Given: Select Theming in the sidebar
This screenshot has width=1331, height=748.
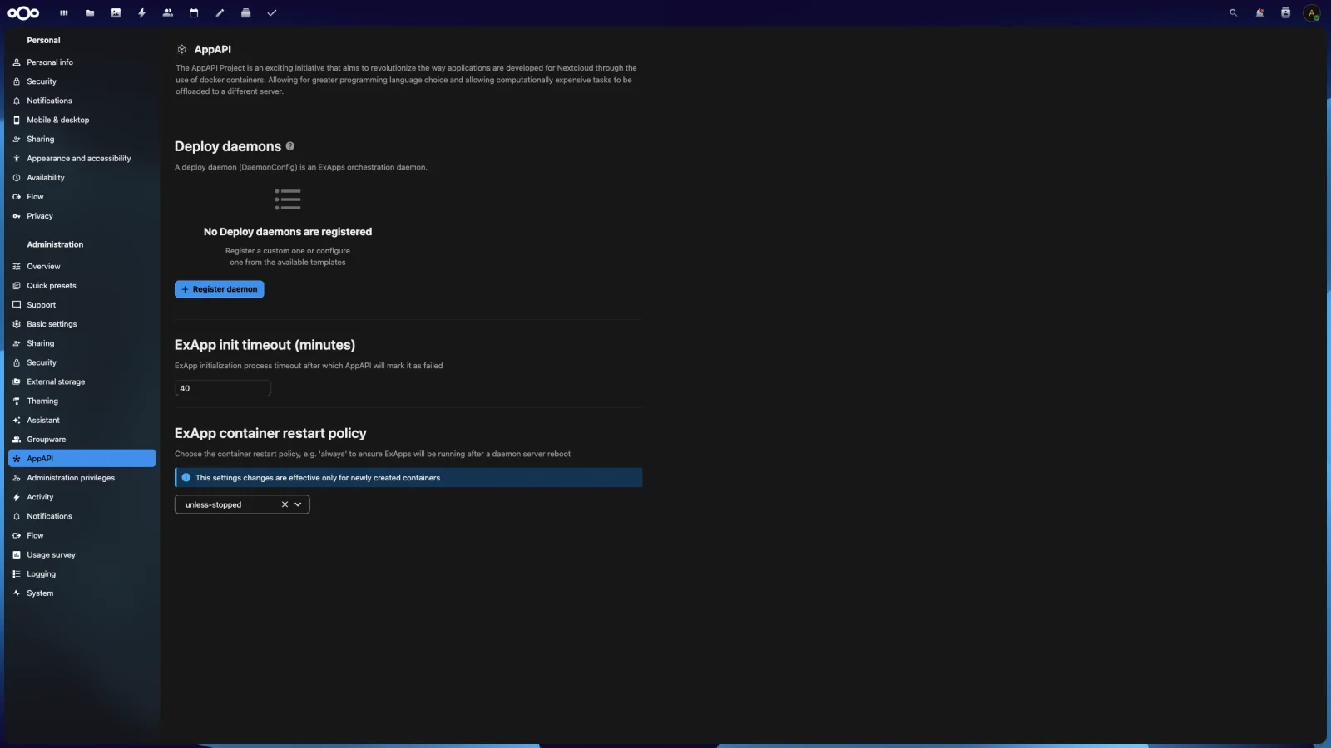Looking at the screenshot, I should (x=82, y=401).
